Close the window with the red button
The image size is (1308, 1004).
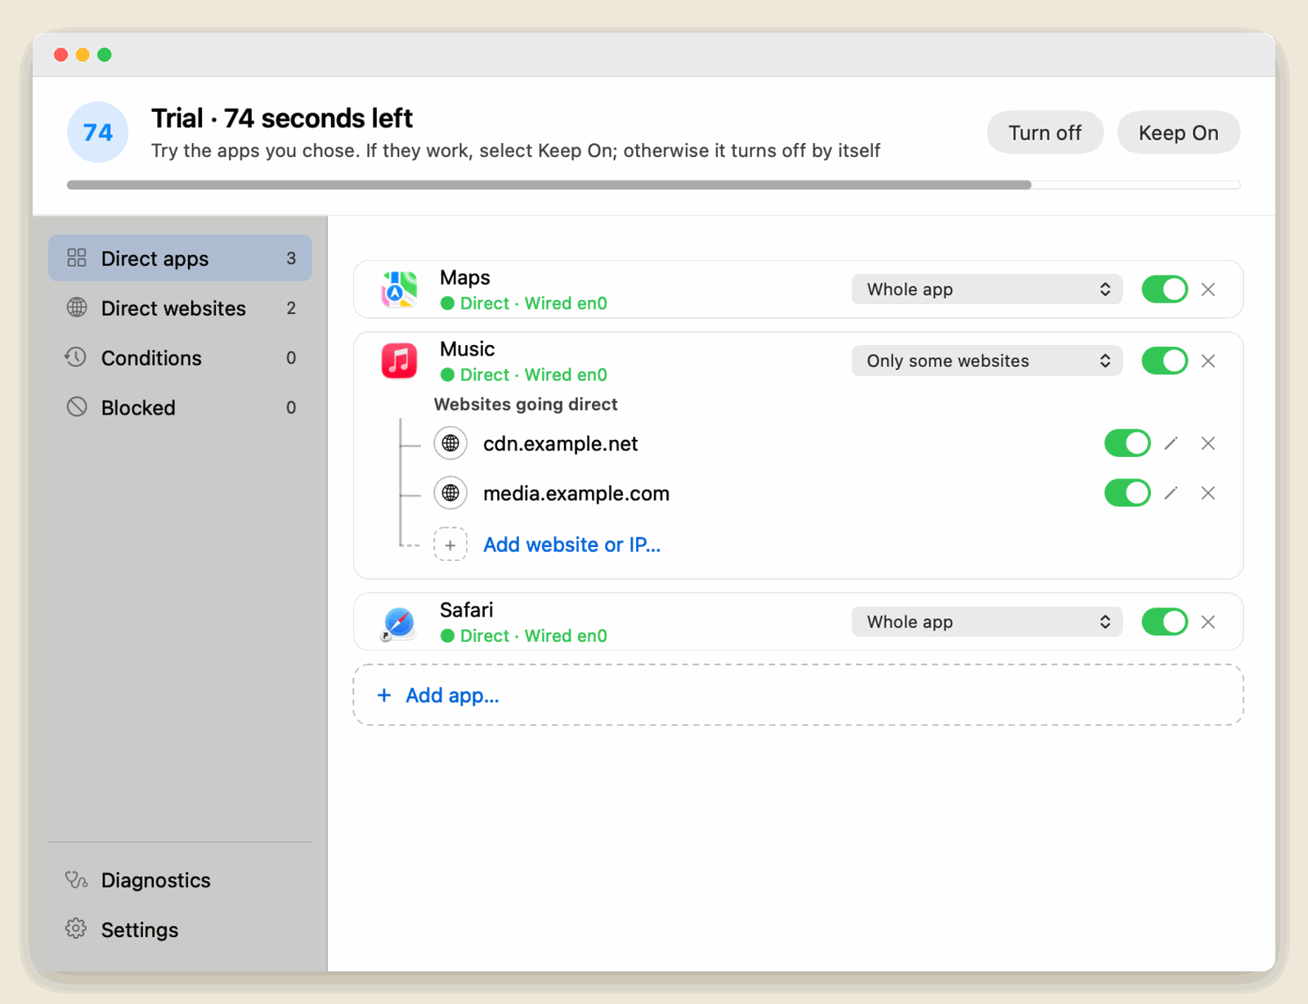pyautogui.click(x=60, y=55)
